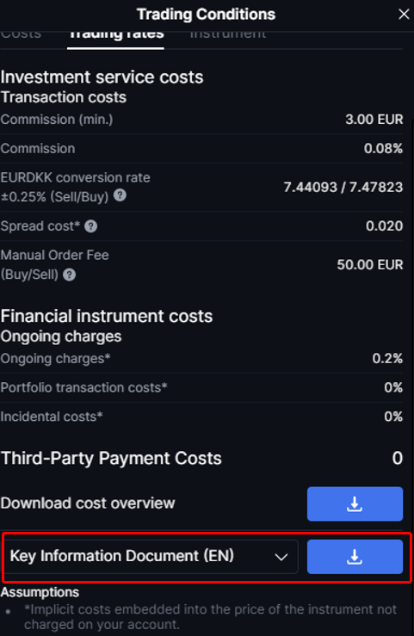Expand the Key Information Document language dropdown

click(x=151, y=557)
